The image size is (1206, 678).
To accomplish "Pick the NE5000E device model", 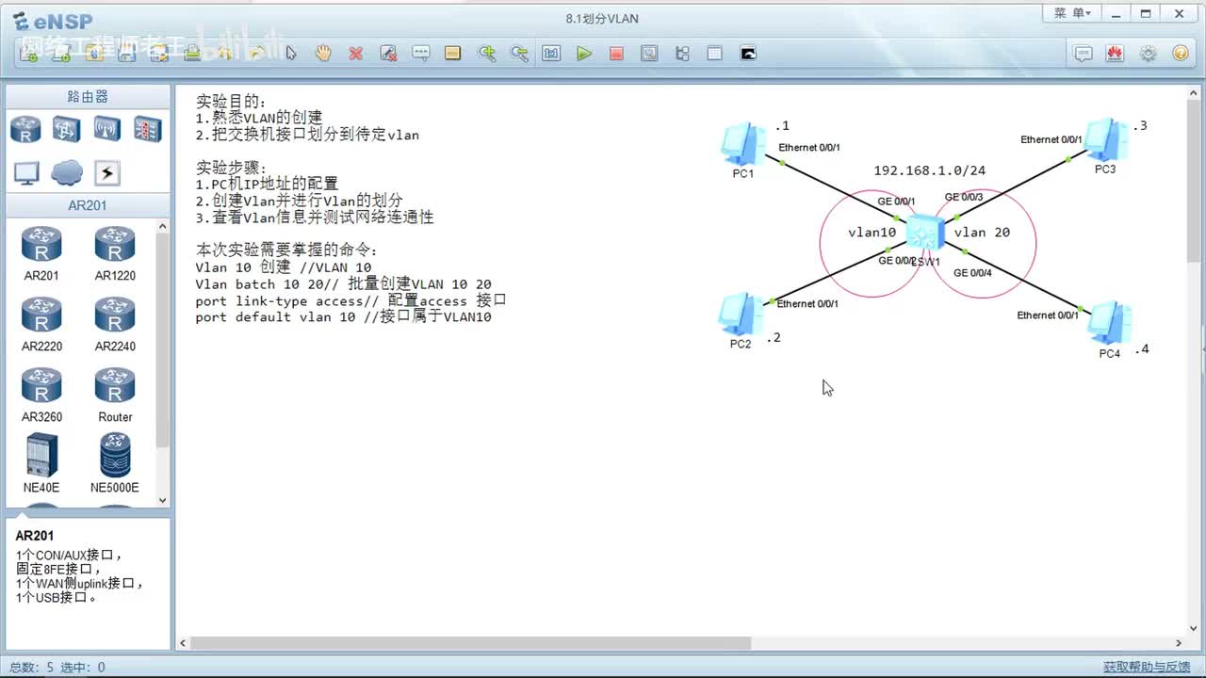I will click(x=115, y=463).
